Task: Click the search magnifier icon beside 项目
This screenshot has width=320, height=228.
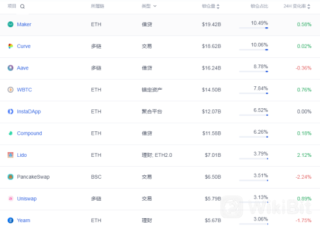Action: click(x=23, y=6)
